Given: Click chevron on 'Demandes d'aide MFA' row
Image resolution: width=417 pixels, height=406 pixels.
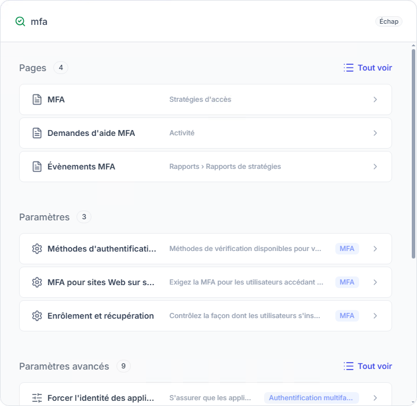Looking at the screenshot, I should (375, 133).
